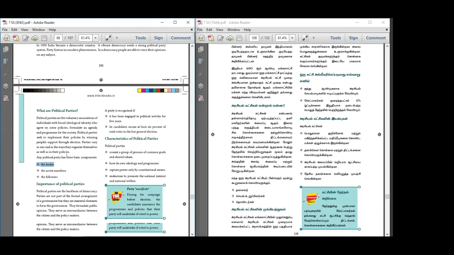Open Page Thumbnails panel in TAM reader sidebar

[x=201, y=50]
